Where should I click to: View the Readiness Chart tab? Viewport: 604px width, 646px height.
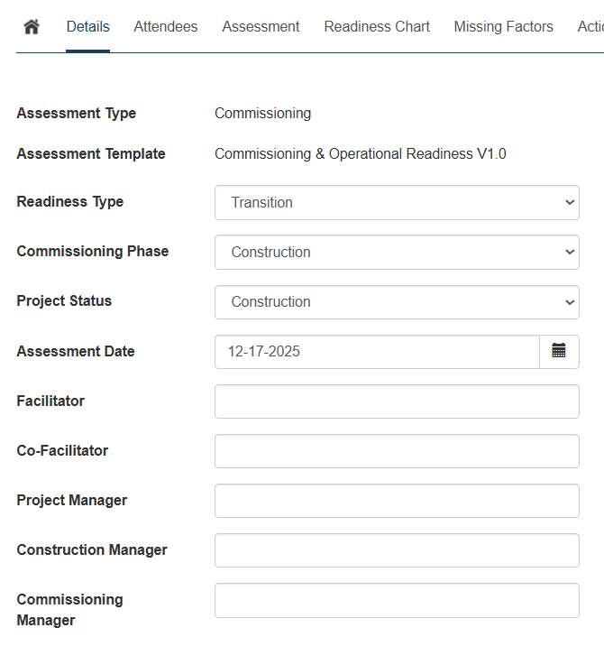click(377, 27)
